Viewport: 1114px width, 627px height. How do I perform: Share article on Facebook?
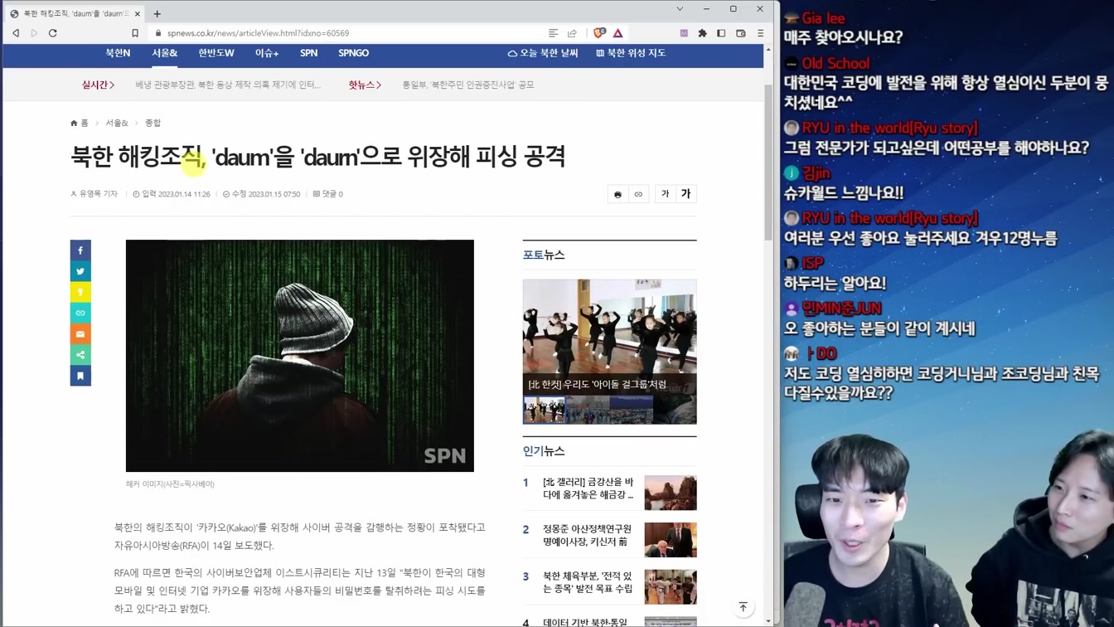[x=80, y=250]
